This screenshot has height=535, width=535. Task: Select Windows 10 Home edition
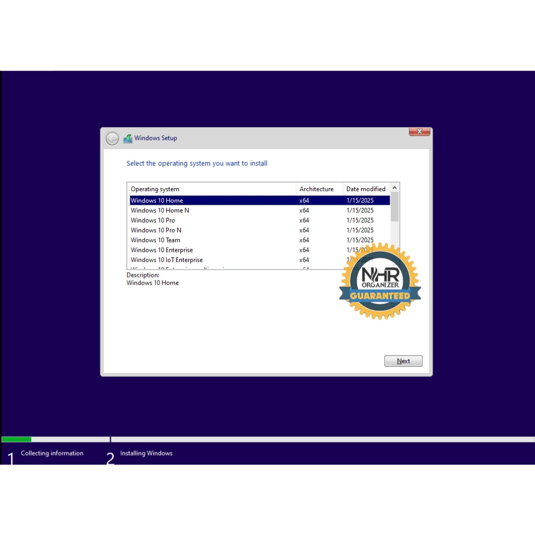pos(260,200)
